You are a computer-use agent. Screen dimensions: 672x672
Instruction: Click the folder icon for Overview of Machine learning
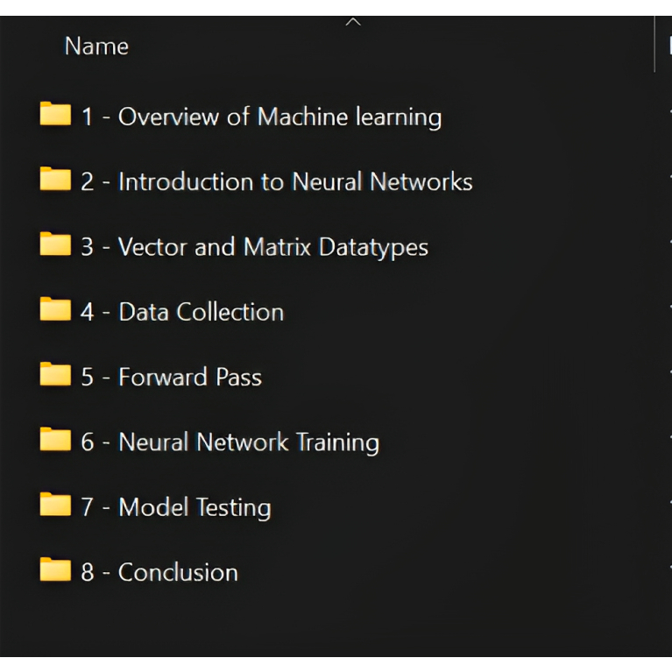click(x=55, y=115)
